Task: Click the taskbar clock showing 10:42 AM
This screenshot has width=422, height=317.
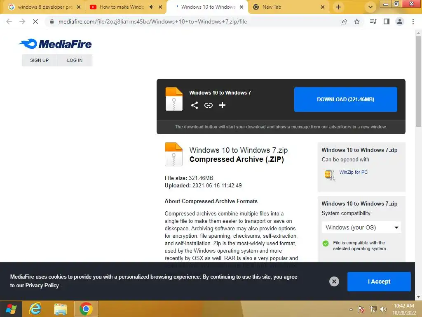Action: tap(404, 309)
